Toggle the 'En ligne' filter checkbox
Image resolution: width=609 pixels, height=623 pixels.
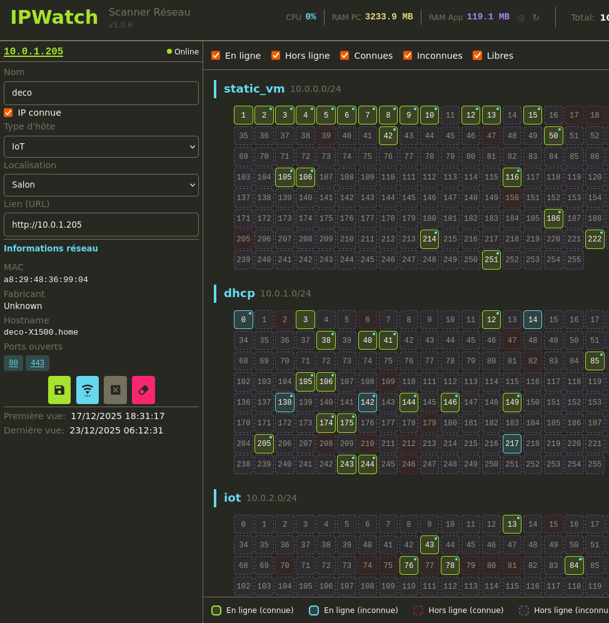(216, 56)
